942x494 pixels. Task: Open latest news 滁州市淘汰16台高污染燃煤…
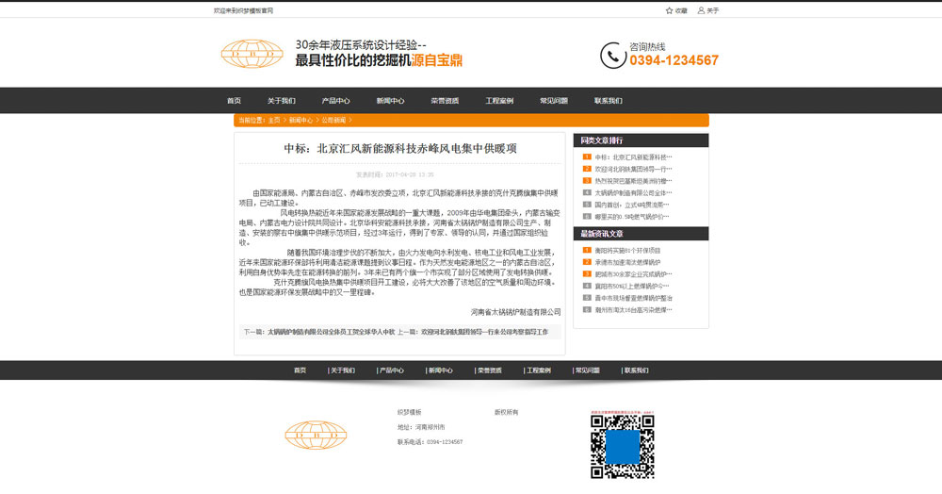[633, 310]
